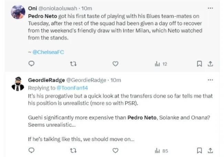Viewport: 224px width, 157px height.
Task: Share GeordieRadge's tweet
Action: coord(211,150)
